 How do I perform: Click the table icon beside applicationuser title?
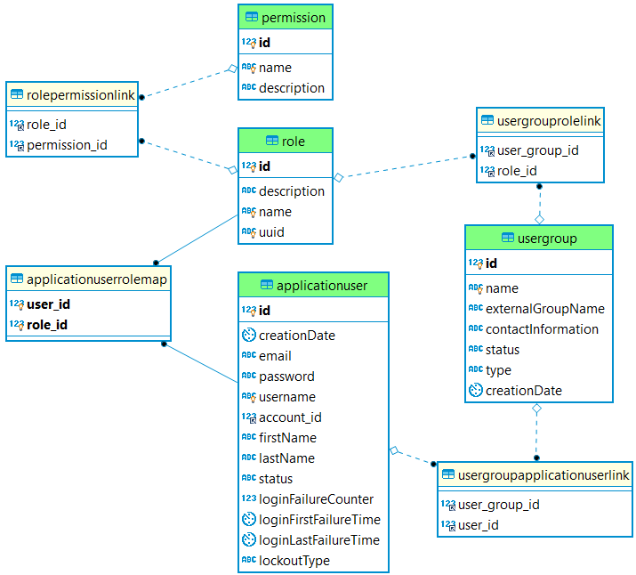tap(267, 285)
